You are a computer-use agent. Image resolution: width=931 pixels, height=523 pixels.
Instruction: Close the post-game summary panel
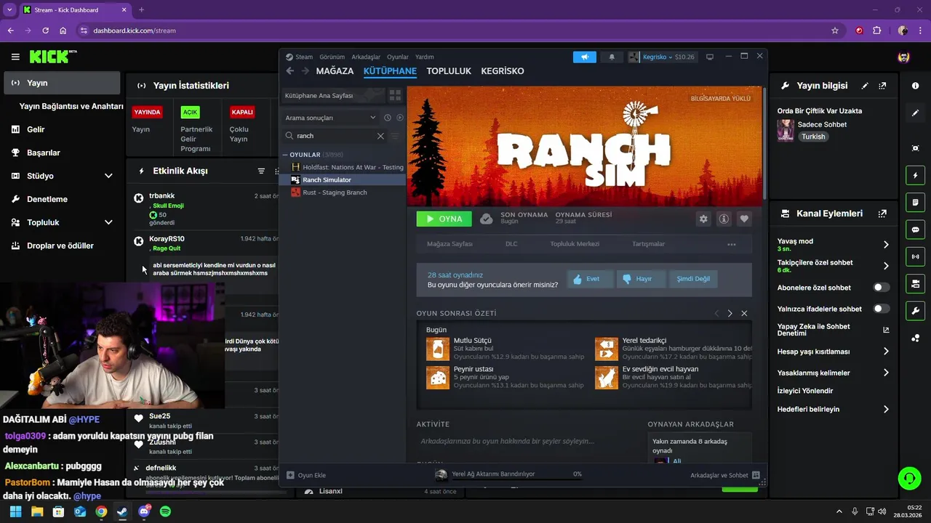click(744, 313)
